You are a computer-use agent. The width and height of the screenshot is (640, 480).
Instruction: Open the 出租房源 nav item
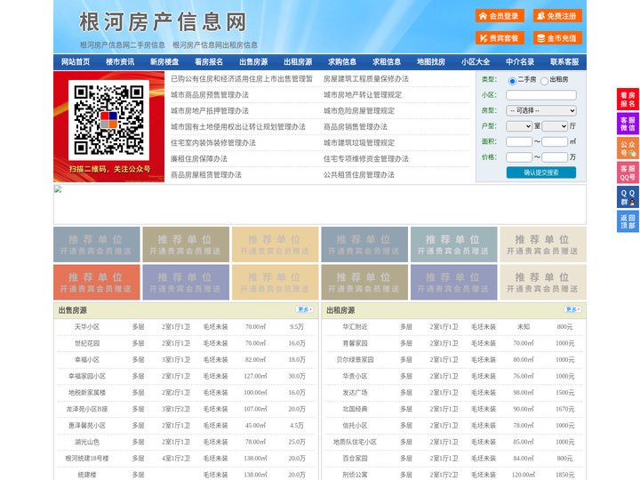(298, 62)
